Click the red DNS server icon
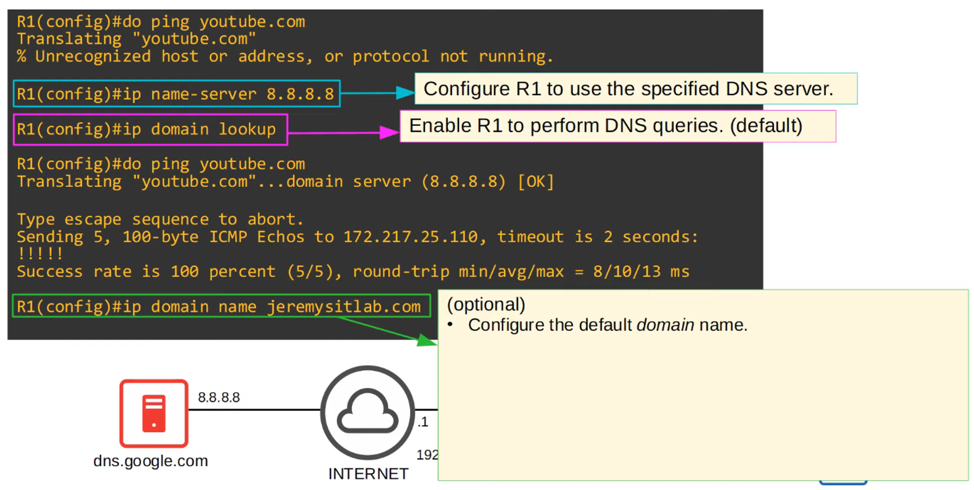The width and height of the screenshot is (974, 490). (154, 413)
